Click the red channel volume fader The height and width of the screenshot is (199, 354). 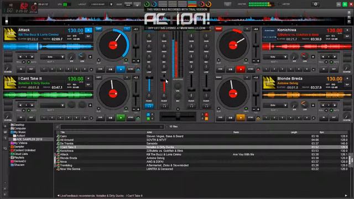pos(164,80)
